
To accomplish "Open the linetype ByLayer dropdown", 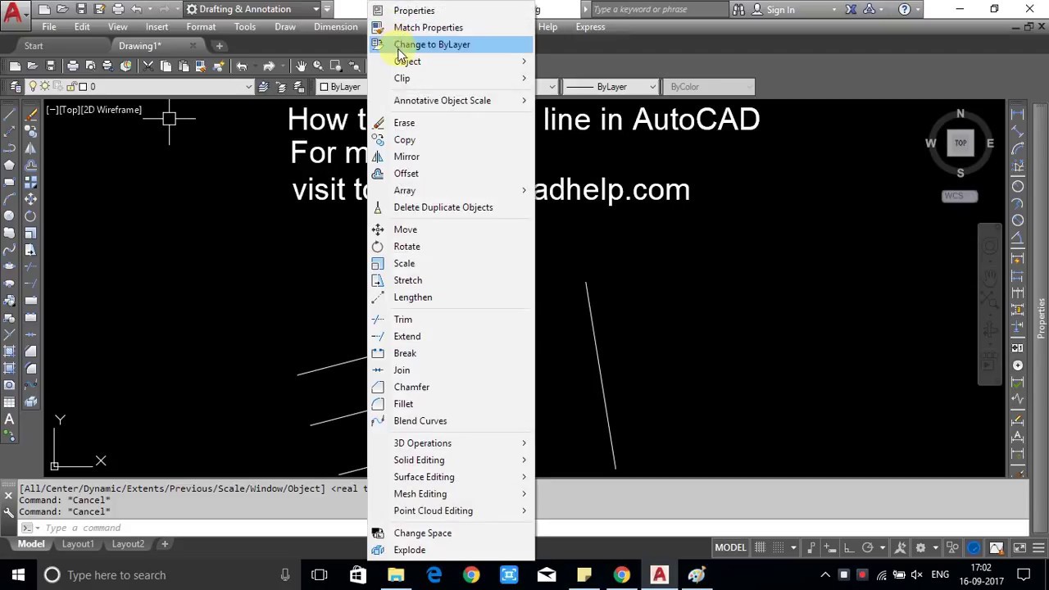I will click(611, 87).
